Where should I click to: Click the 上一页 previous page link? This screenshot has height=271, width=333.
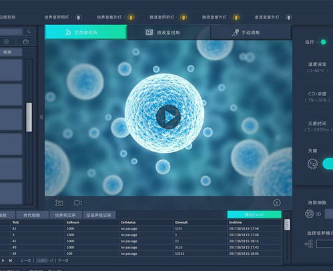(25, 260)
